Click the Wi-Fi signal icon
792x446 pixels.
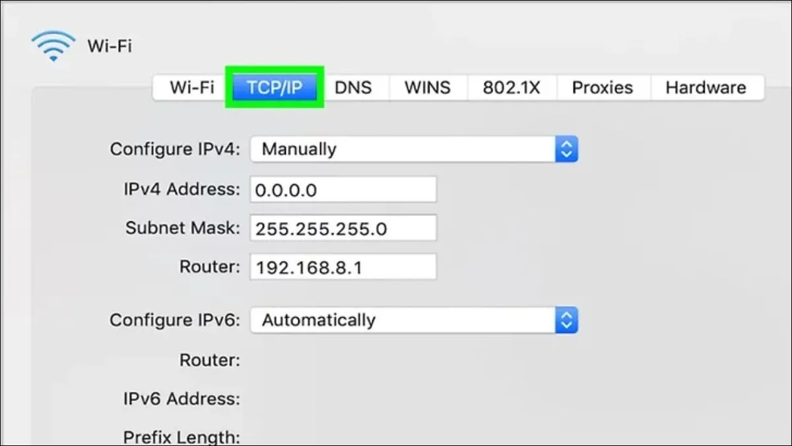click(x=53, y=46)
